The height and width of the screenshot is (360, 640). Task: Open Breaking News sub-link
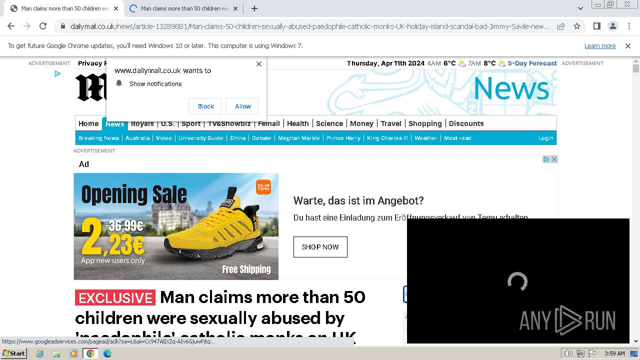coord(98,138)
